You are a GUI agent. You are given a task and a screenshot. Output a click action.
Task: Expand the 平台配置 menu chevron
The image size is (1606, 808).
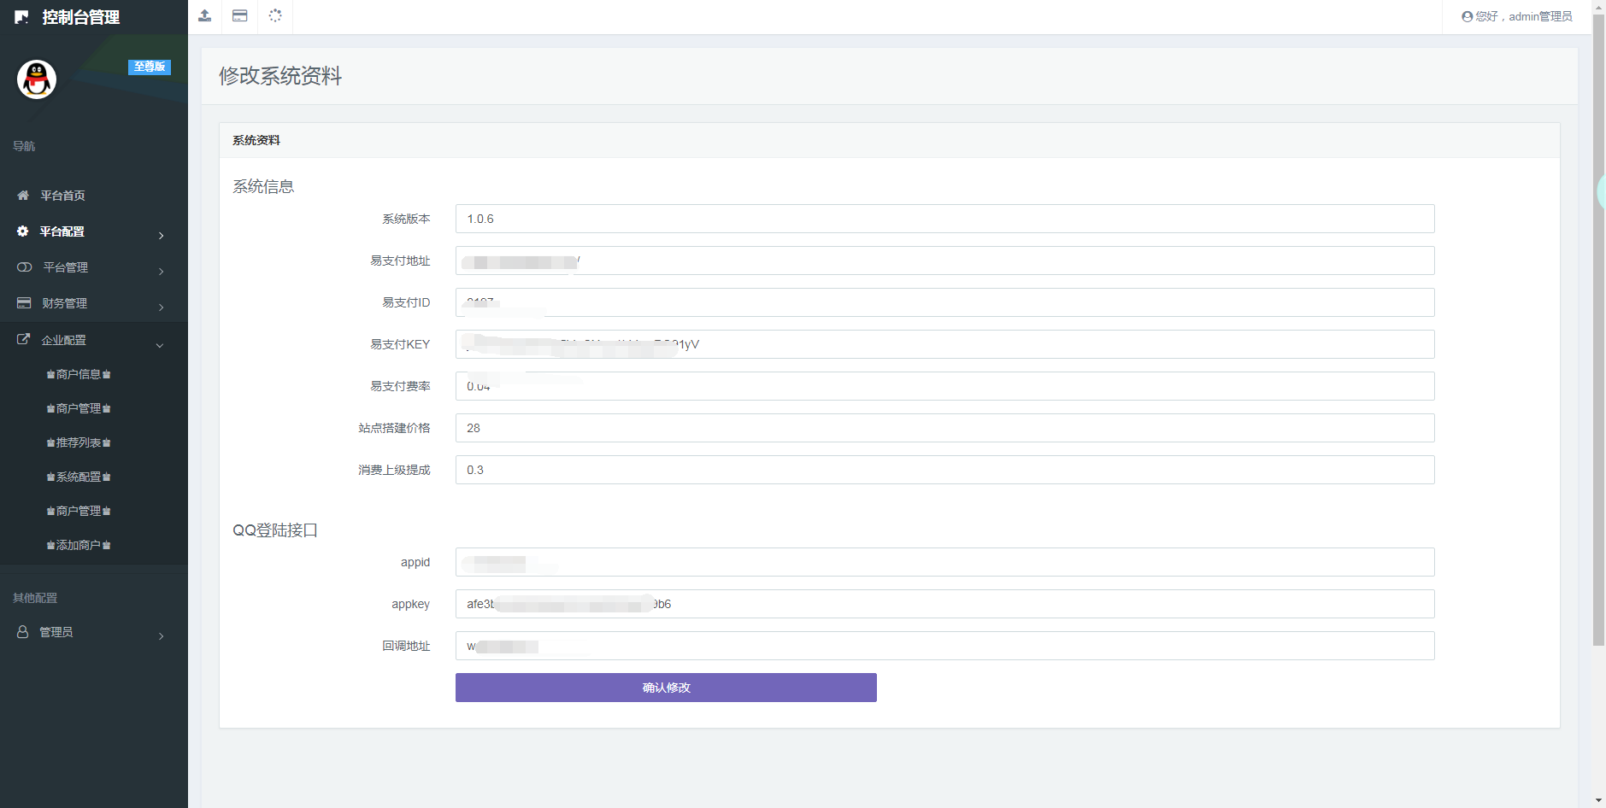pyautogui.click(x=161, y=235)
